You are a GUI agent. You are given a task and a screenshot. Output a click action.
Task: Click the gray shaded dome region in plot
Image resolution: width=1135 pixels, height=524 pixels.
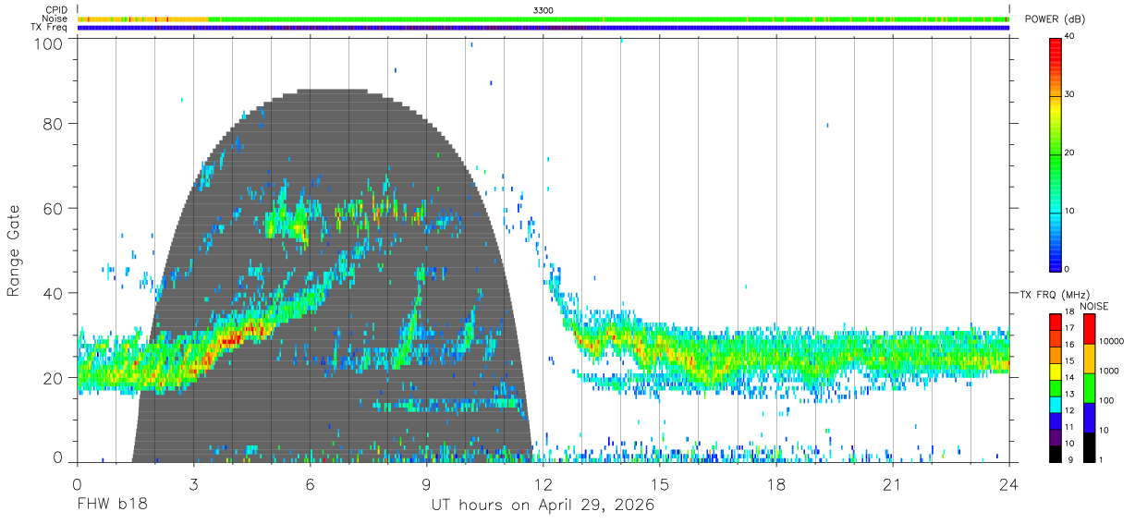click(333, 277)
